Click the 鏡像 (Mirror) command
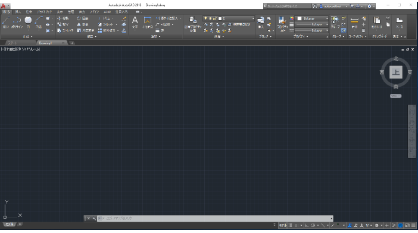418x233 pixels. click(x=83, y=24)
